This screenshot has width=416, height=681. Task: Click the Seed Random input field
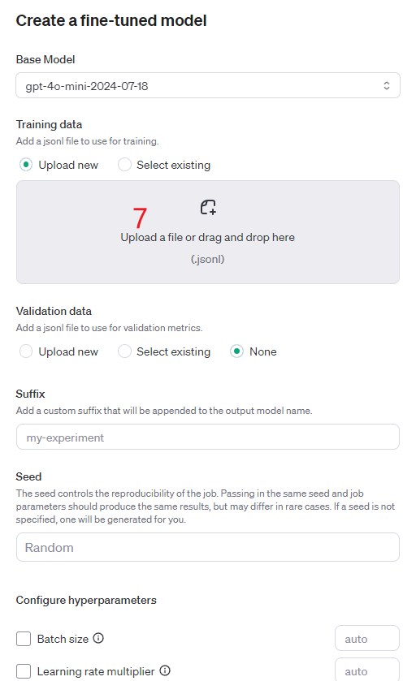pyautogui.click(x=208, y=547)
